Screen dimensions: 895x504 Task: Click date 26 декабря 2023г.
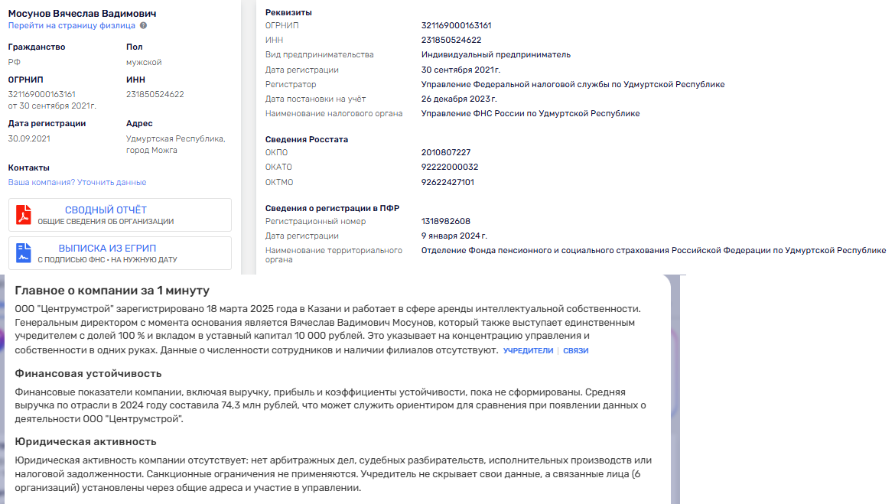click(459, 99)
